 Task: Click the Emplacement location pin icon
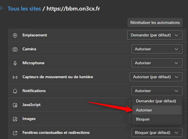[x=15, y=35]
